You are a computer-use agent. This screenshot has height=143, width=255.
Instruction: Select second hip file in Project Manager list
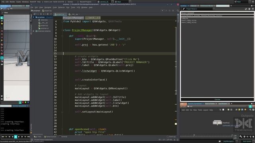[x=189, y=20]
